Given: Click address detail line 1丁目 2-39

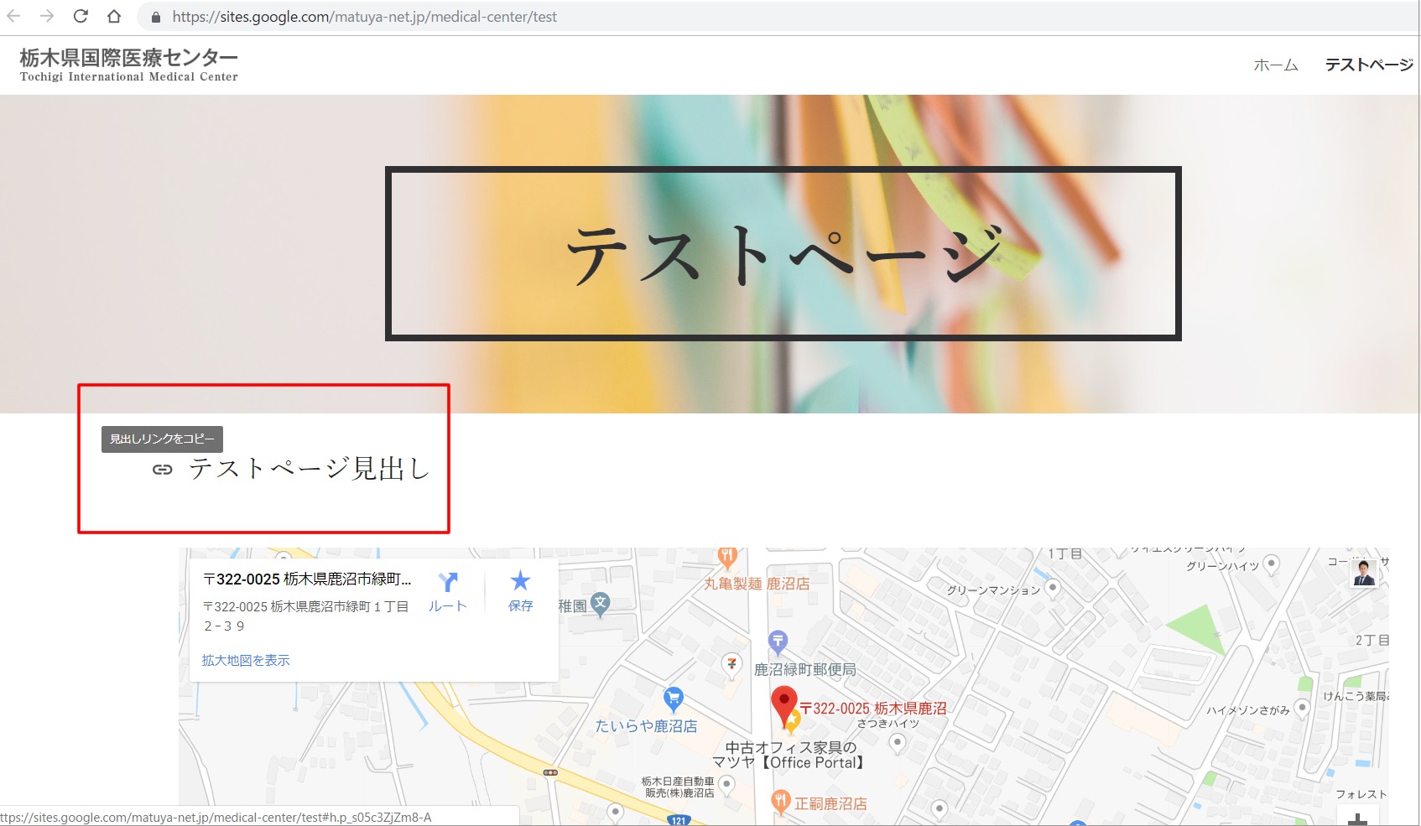Looking at the screenshot, I should tap(305, 616).
